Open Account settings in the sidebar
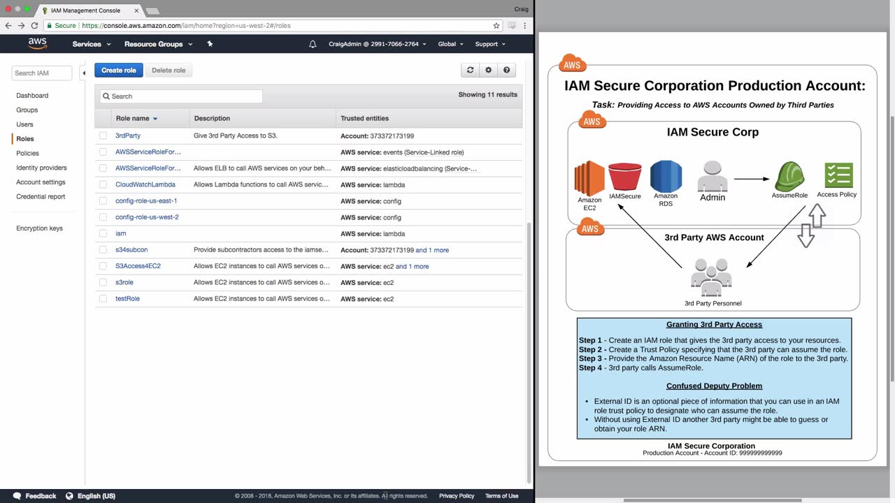Screen dimensions: 895x503 pyautogui.click(x=41, y=182)
